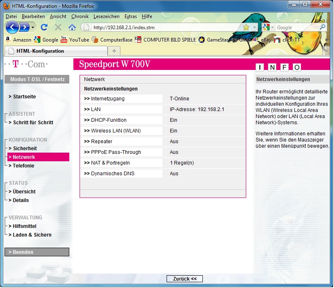The height and width of the screenshot is (288, 334).
Task: Go forward with the browser Forward arrow
Action: point(25,27)
